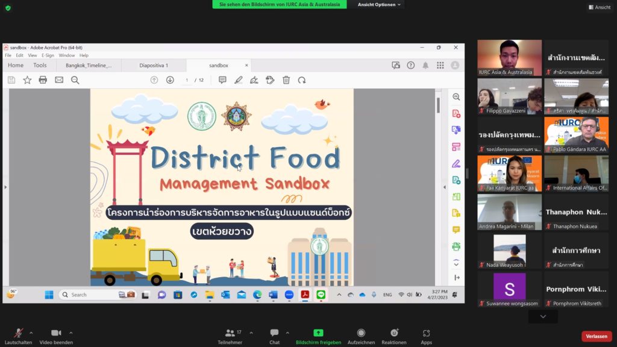
Task: Select Andrea Magarini - Milan video tile
Action: click(510, 212)
